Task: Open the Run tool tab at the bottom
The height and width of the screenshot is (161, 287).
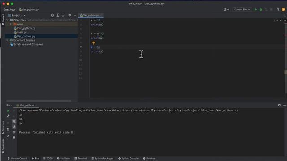Action: point(35,158)
